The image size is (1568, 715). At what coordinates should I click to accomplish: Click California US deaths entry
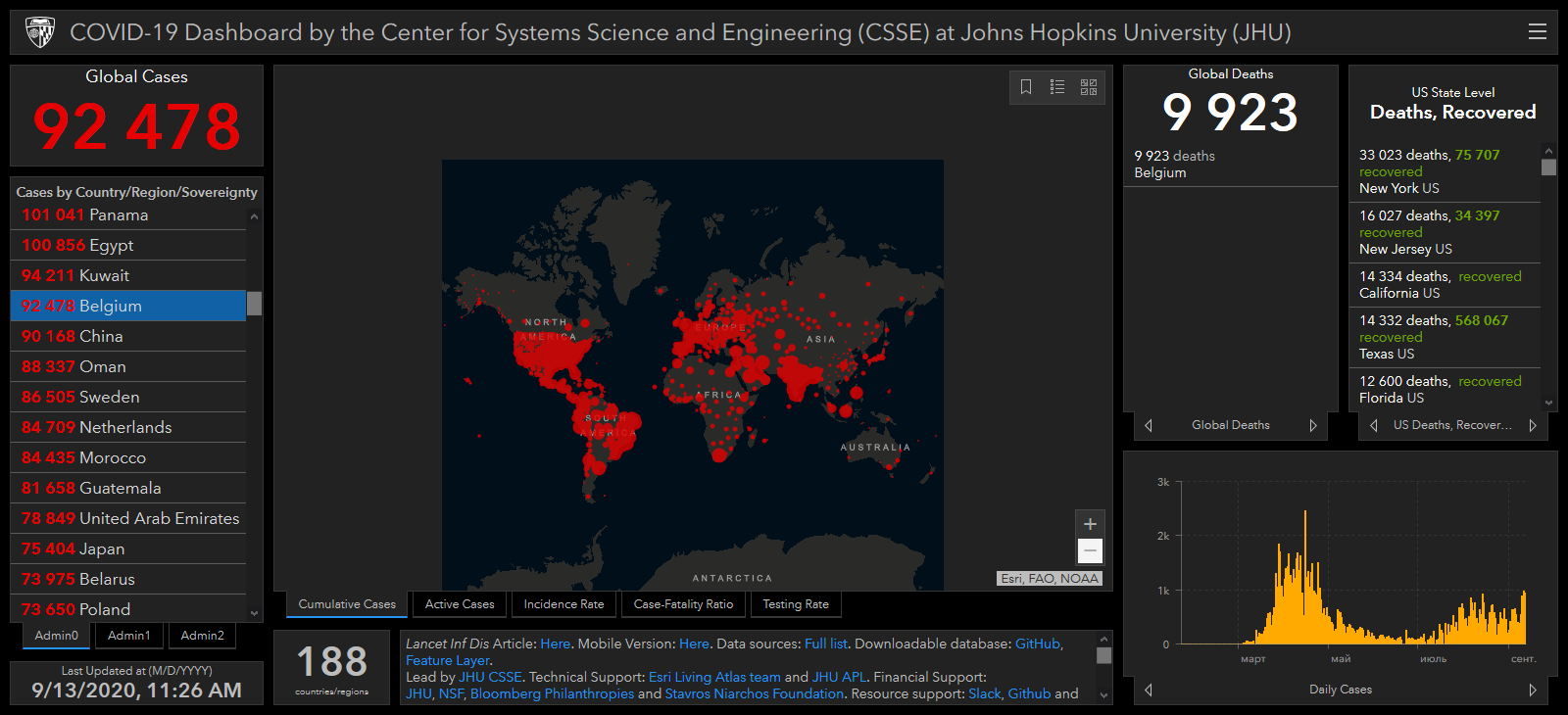1445,285
